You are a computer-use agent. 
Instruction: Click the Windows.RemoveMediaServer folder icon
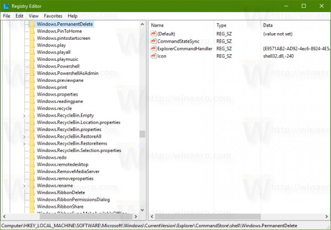(x=32, y=171)
